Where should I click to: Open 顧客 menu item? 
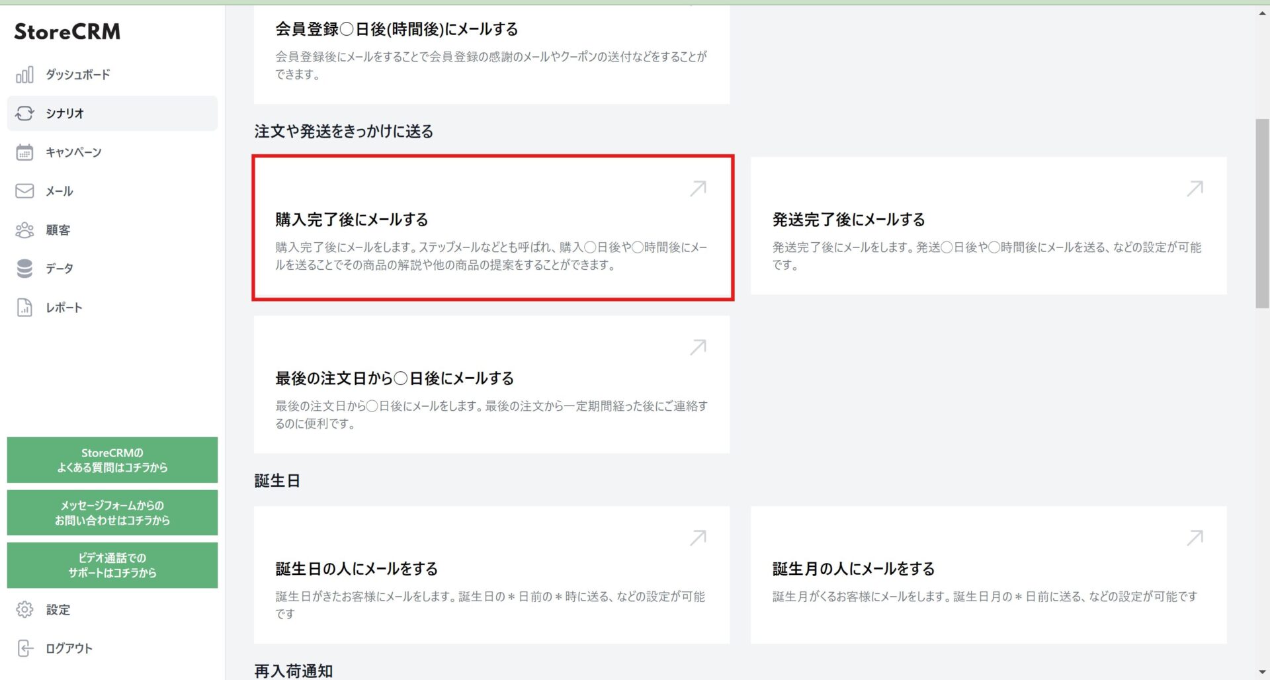click(112, 230)
